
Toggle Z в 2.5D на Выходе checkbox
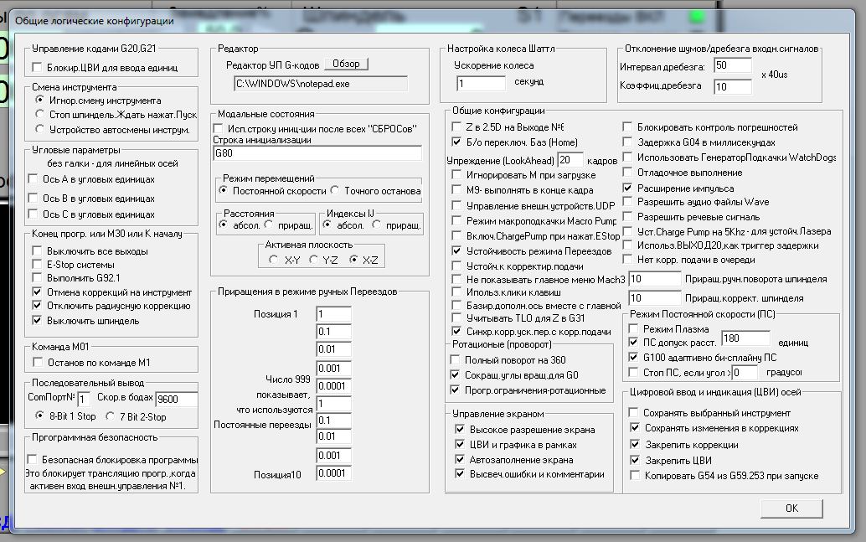[x=456, y=126]
